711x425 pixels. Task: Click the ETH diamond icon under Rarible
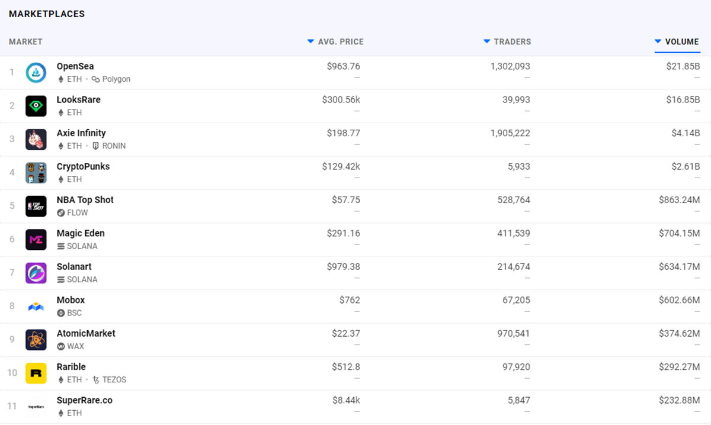click(60, 380)
